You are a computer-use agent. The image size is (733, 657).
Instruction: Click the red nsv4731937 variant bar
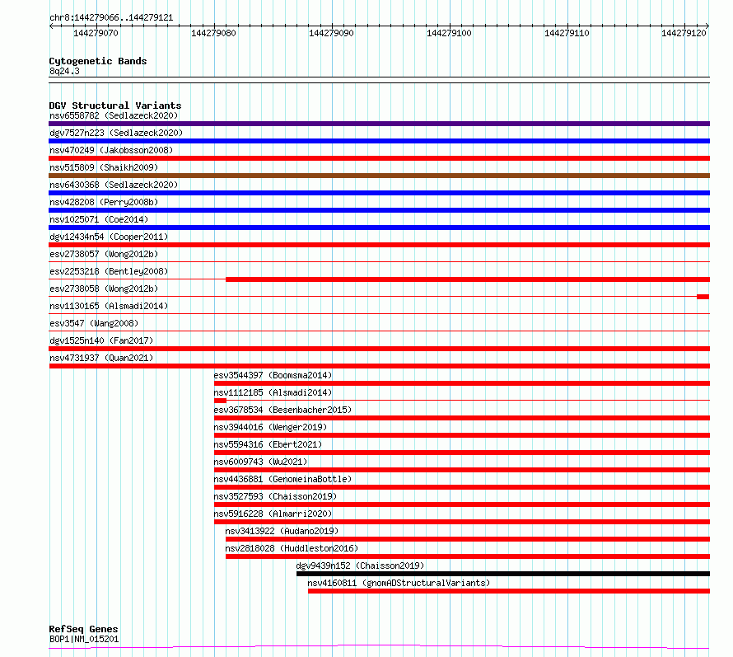(x=379, y=366)
